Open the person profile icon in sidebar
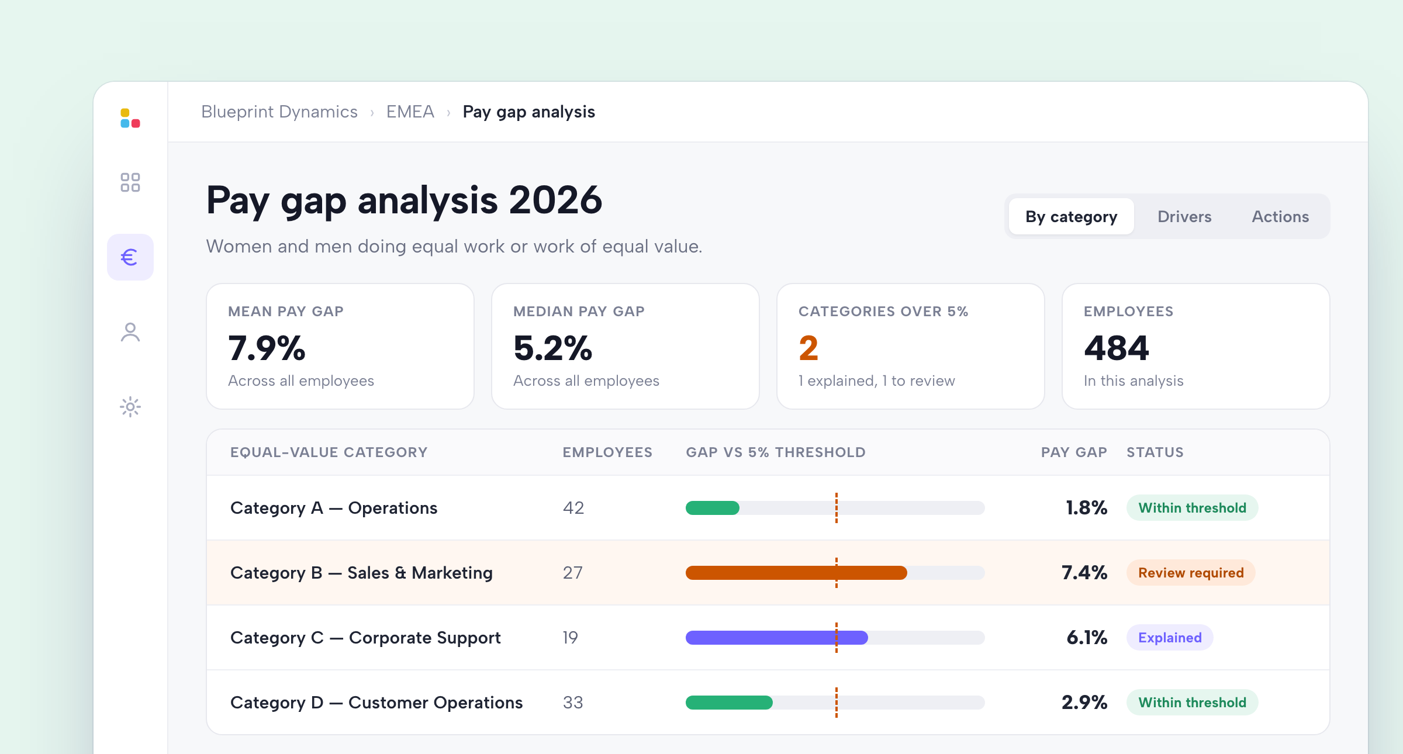This screenshot has width=1403, height=754. click(x=130, y=332)
